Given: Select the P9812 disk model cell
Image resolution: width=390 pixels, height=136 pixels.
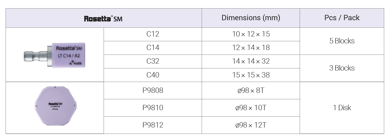Looking at the screenshot, I should pos(153,125).
